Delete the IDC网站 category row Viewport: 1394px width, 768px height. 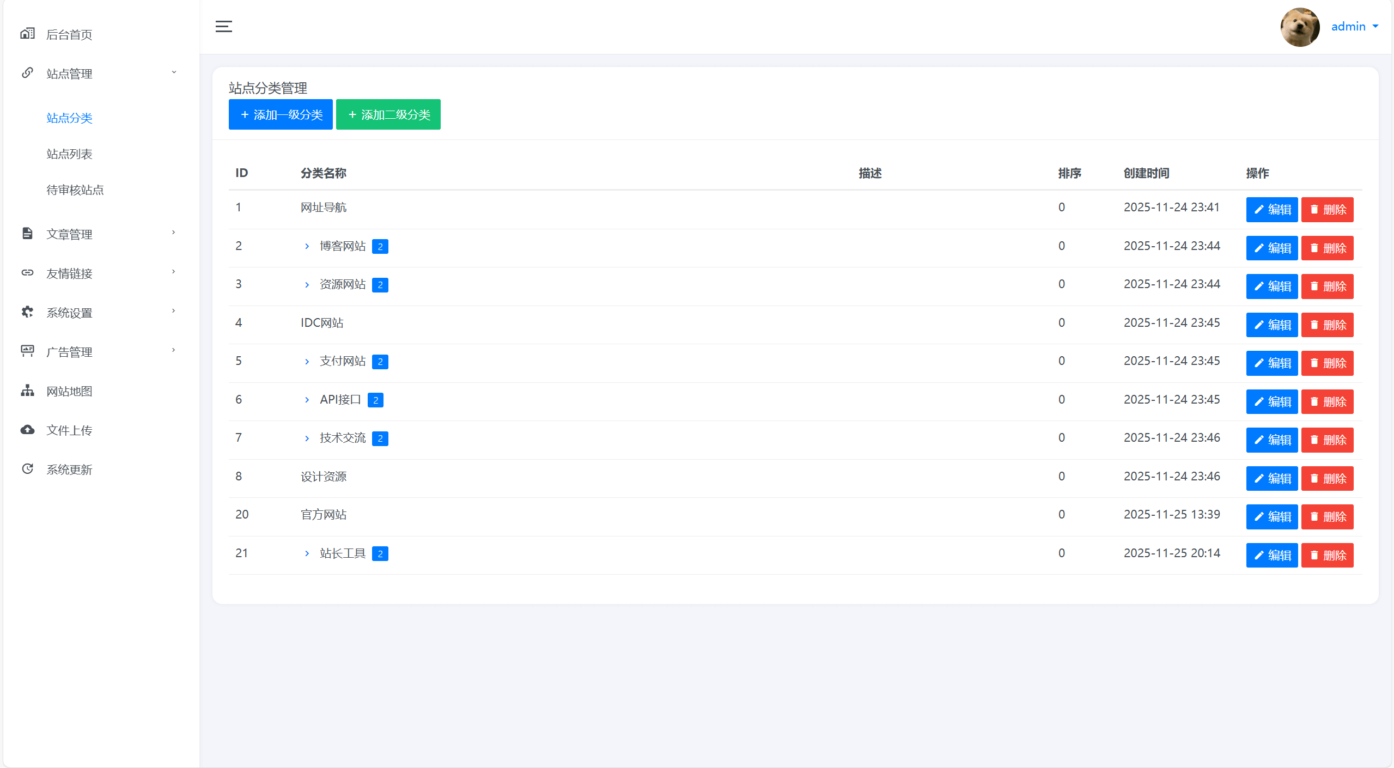(1327, 325)
